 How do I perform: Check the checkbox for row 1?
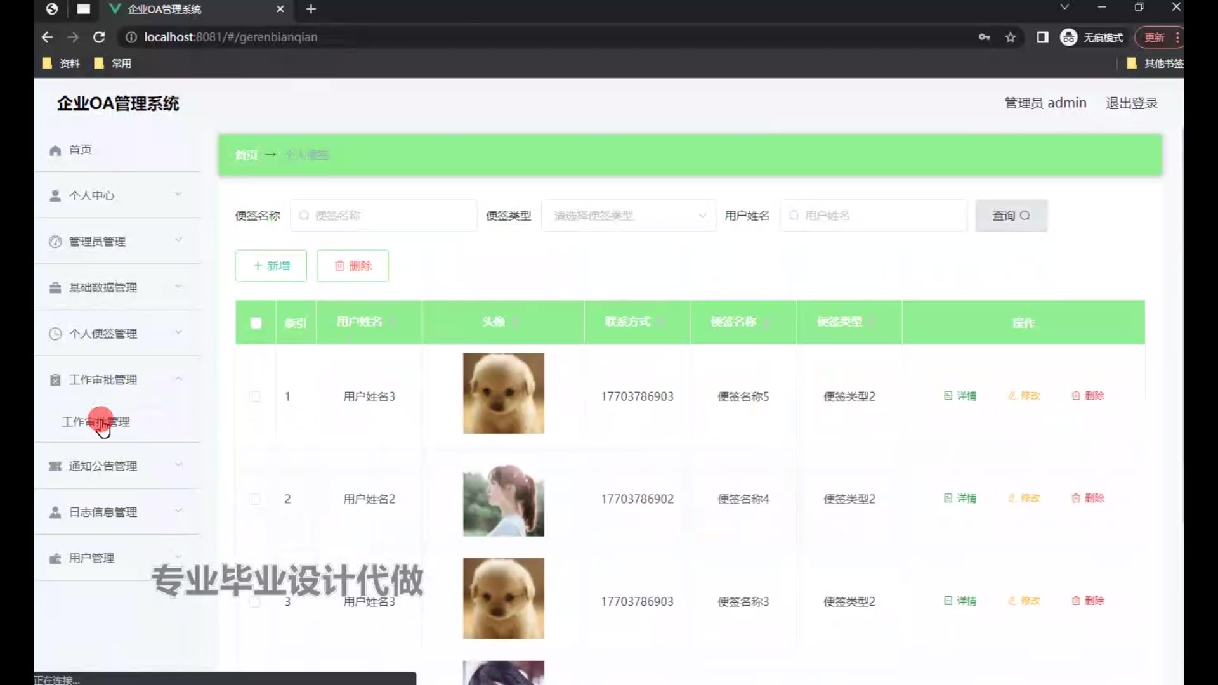tap(255, 396)
